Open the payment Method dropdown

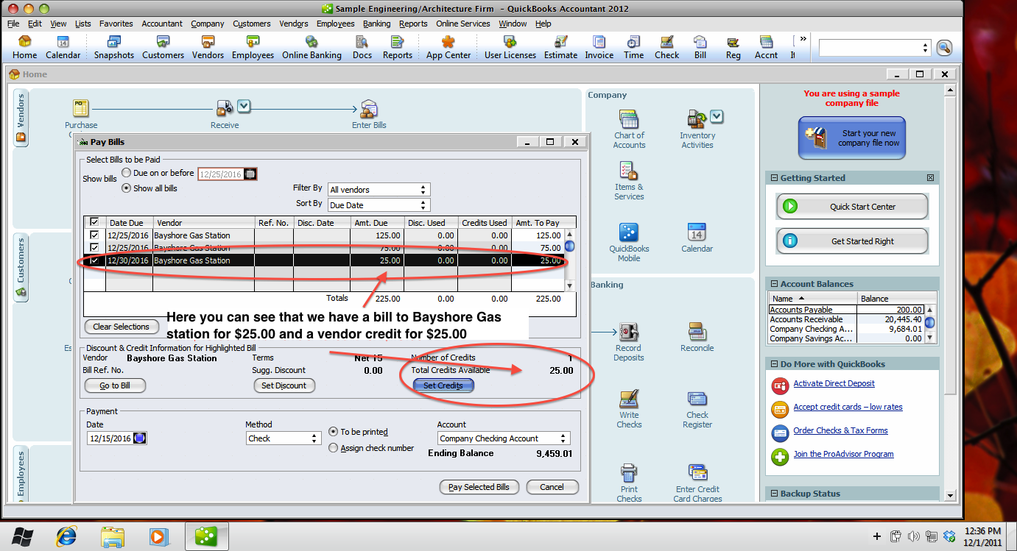tap(284, 438)
